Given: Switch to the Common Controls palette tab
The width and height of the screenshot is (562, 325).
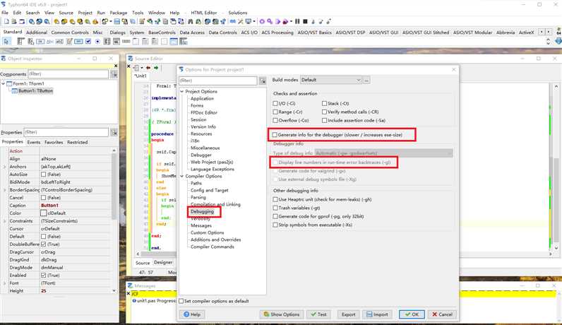Looking at the screenshot, I should pyautogui.click(x=70, y=32).
